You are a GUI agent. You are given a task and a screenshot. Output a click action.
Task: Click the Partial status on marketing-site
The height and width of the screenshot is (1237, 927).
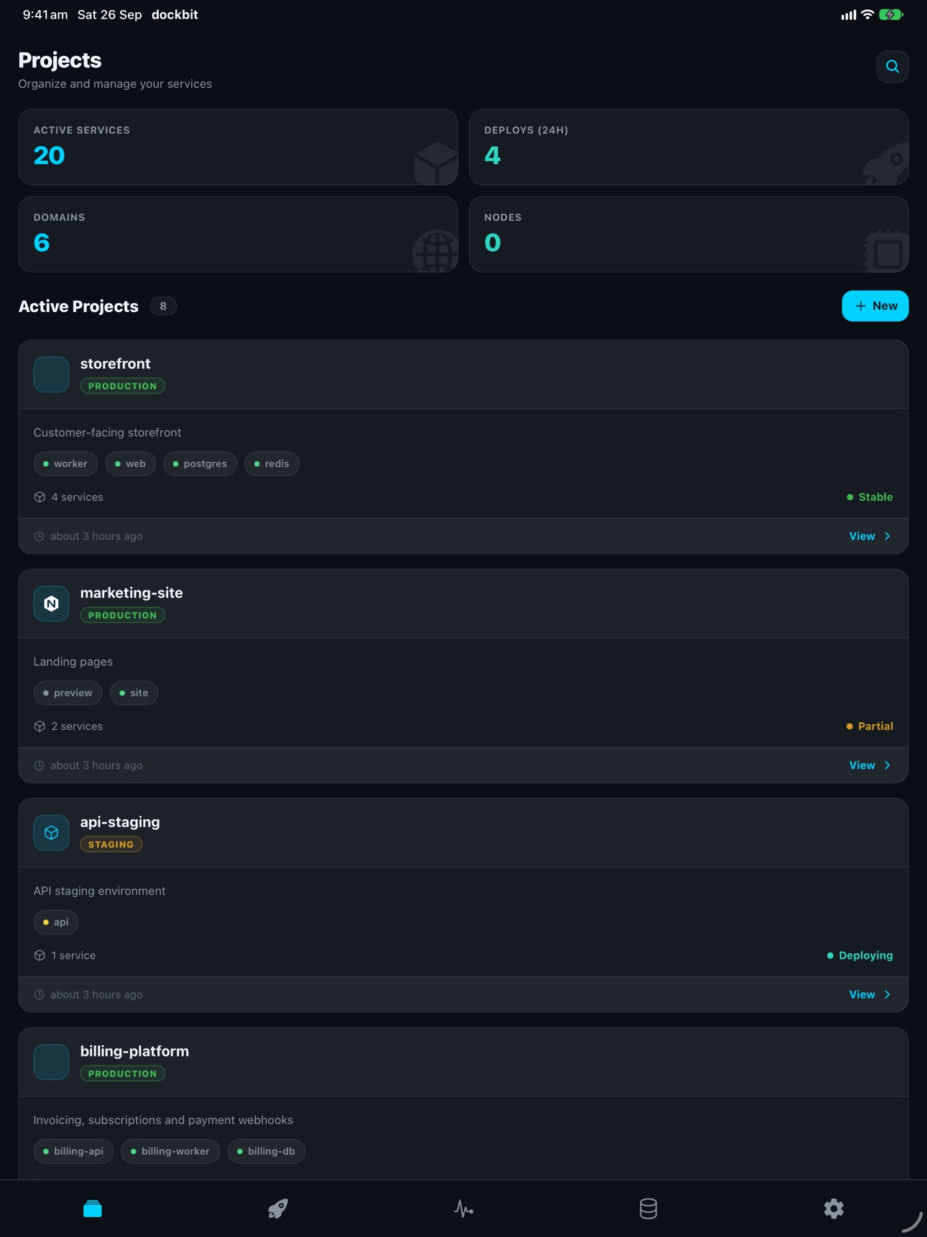(x=870, y=726)
